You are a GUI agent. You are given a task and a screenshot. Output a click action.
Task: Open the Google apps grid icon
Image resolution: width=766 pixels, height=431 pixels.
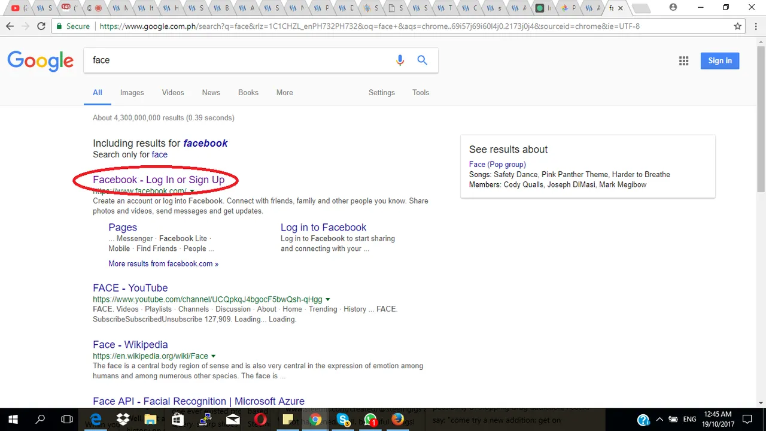[x=683, y=60]
